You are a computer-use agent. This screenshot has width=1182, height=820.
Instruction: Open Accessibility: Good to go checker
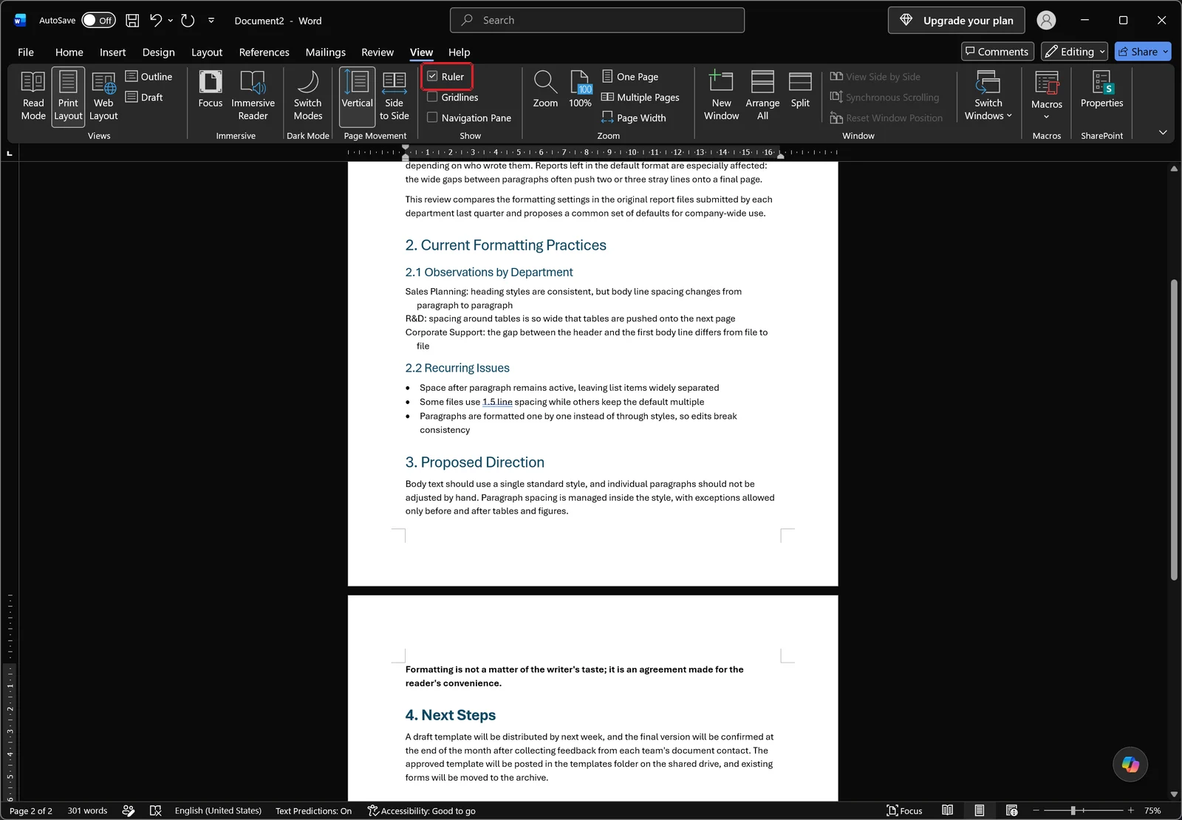click(421, 810)
